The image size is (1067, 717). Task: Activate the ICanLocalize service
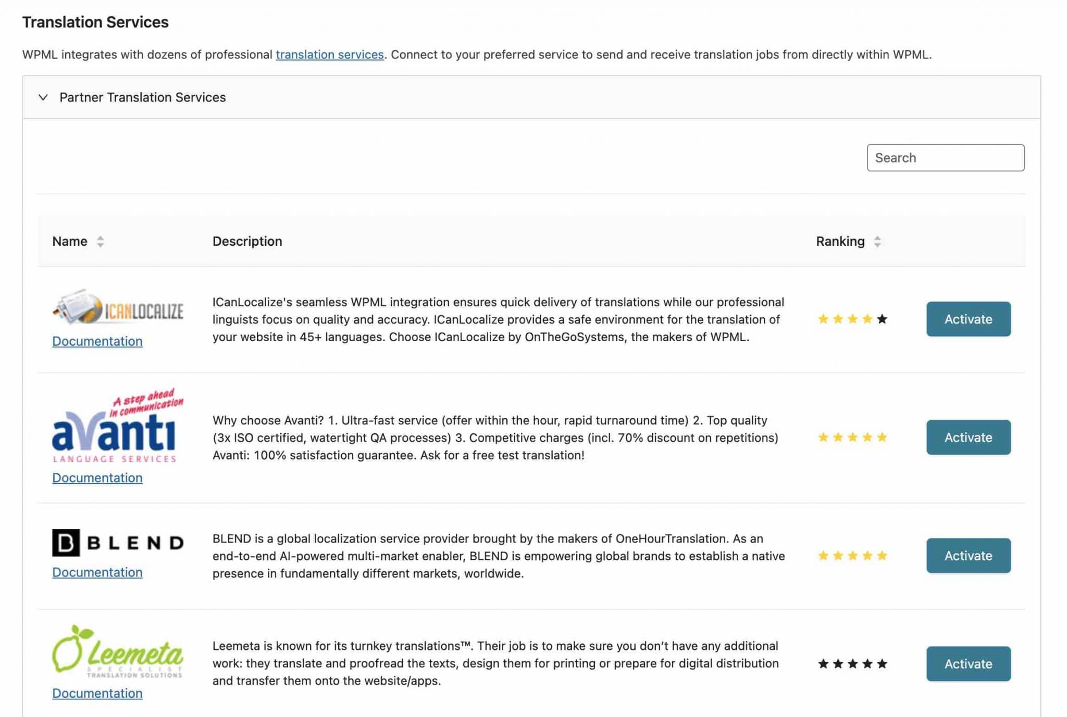tap(968, 319)
